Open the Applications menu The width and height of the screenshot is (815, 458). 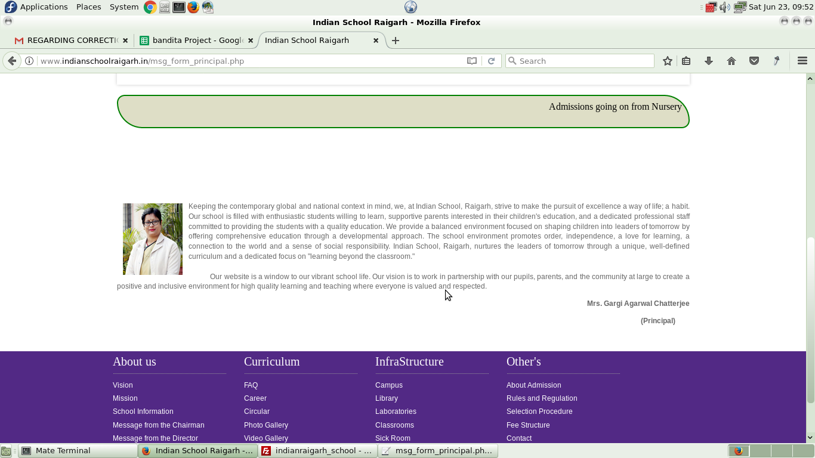44,7
